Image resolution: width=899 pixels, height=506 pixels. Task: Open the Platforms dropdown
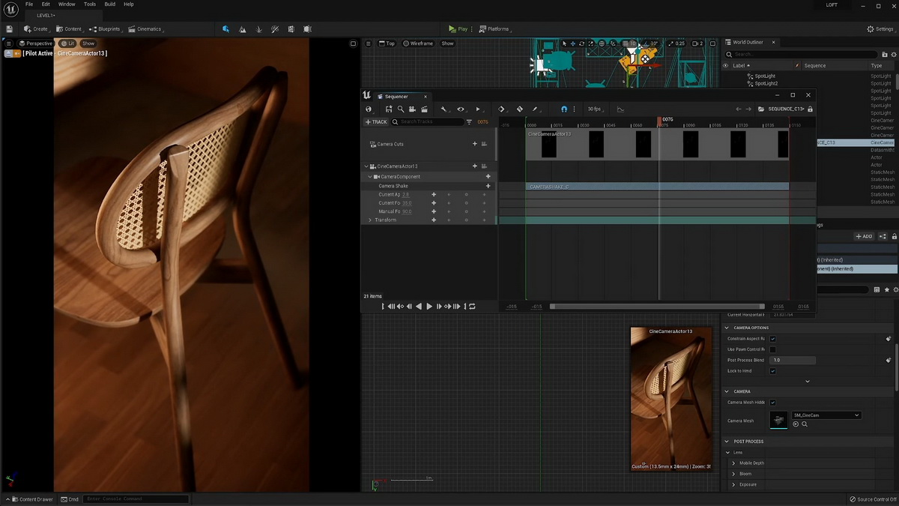pos(495,29)
